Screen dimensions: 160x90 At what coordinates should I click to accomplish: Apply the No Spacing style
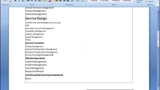(x=105, y=1)
